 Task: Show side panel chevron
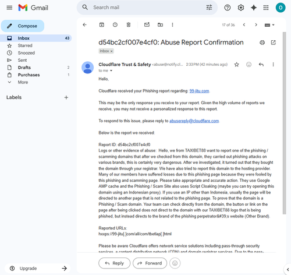click(288, 269)
